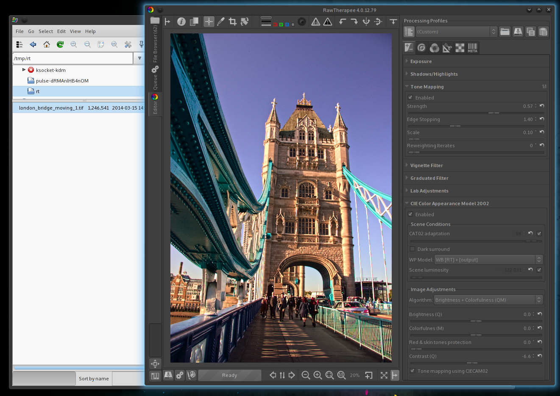This screenshot has width=560, height=396.
Task: Uncheck Tone mapping using CIECAM02
Action: tap(412, 371)
